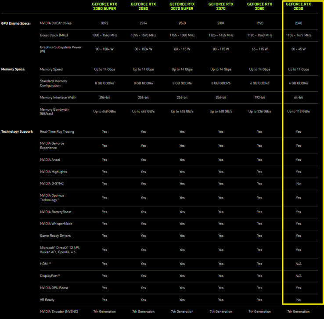Click RTX 2070's 8 GB GDDR6 cell
Viewport: 324px width, 319px height.
221,83
